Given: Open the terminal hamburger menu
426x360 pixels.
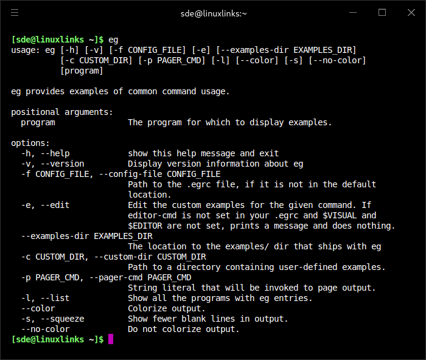Looking at the screenshot, I should pos(15,13).
